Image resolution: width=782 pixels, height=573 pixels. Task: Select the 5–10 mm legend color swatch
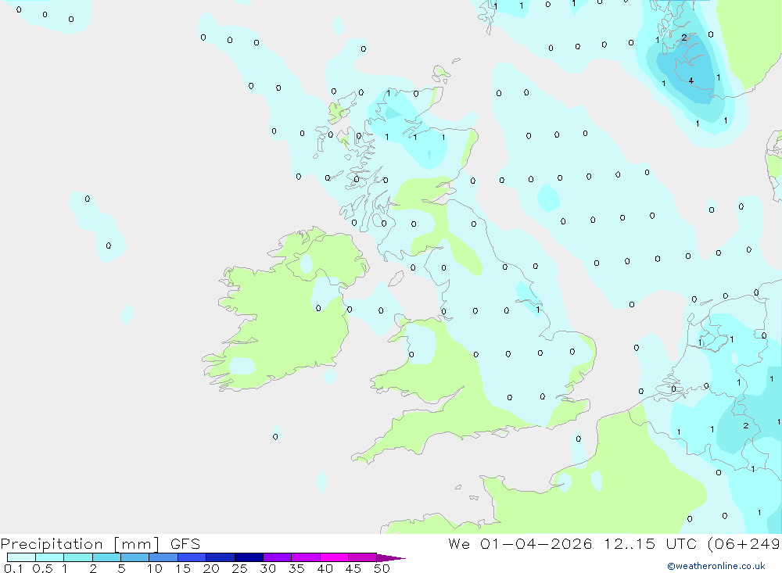tap(135, 557)
